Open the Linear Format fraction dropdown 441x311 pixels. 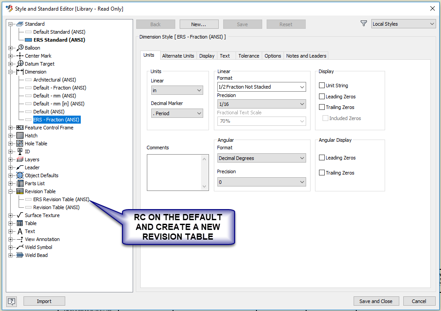click(262, 87)
